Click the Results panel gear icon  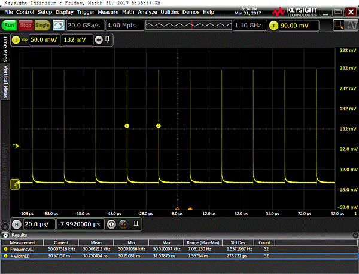(5, 235)
